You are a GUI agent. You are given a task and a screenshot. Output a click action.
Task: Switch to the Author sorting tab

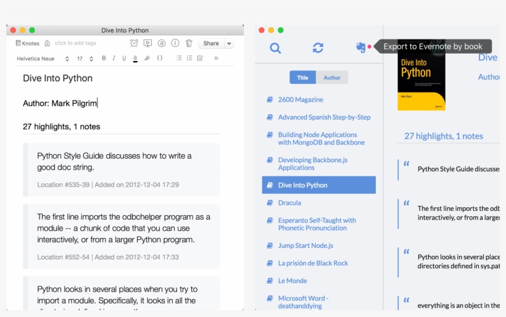(x=332, y=78)
